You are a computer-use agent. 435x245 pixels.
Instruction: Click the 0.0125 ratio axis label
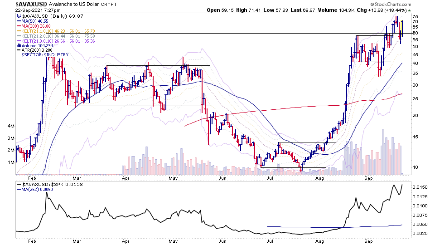coord(420,196)
